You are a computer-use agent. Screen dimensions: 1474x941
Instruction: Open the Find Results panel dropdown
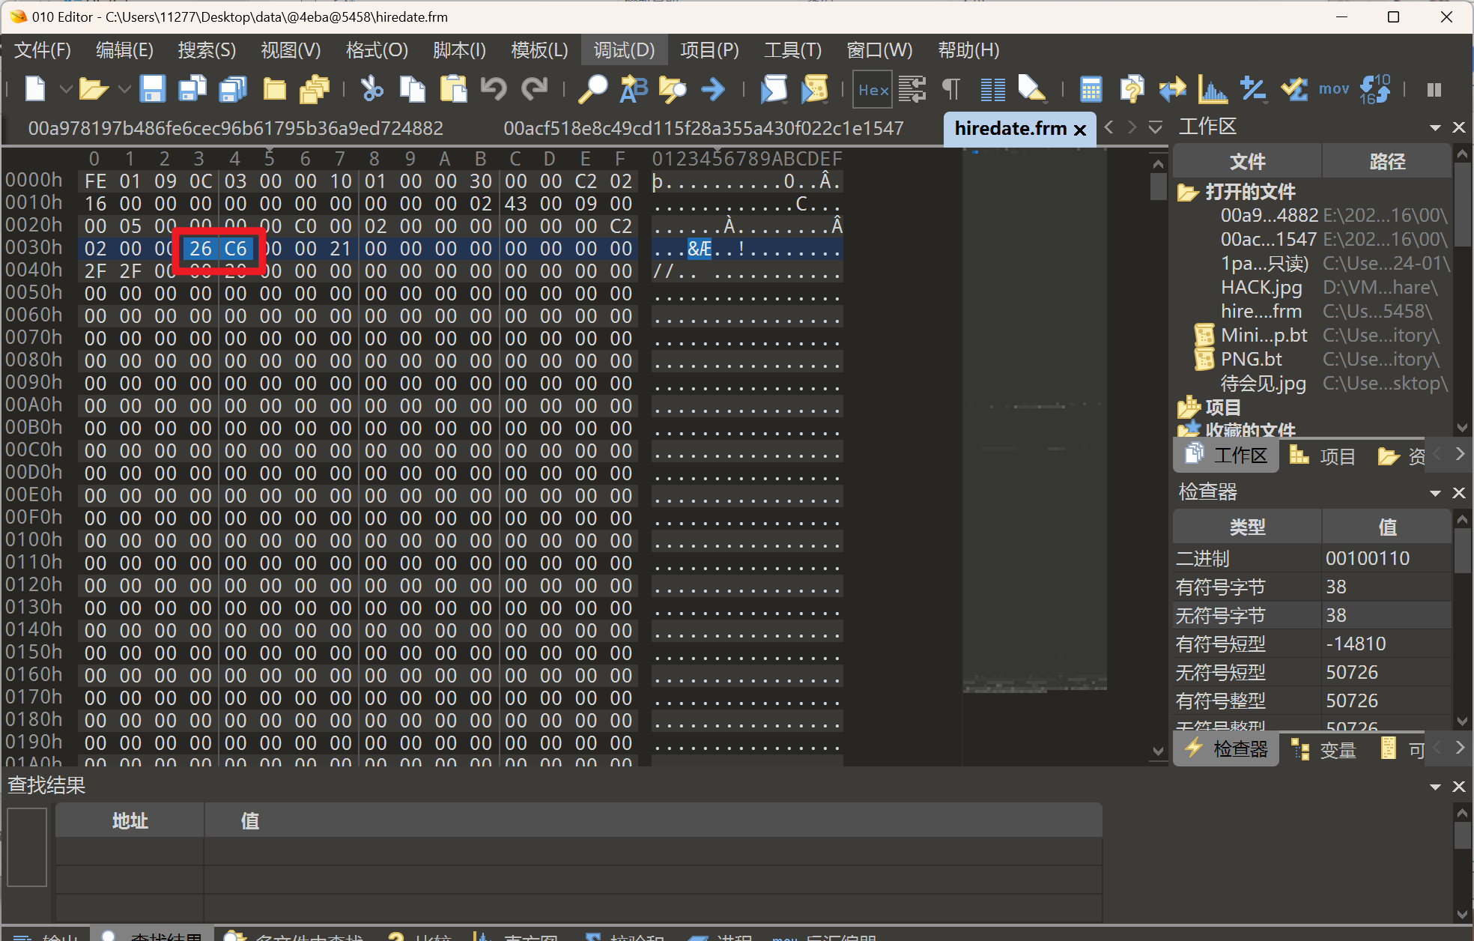tap(1435, 787)
